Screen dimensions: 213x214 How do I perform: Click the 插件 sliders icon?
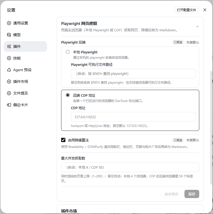pos(9,46)
